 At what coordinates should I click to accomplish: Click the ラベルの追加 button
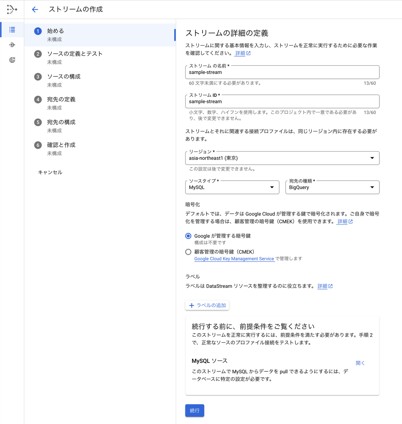(207, 305)
